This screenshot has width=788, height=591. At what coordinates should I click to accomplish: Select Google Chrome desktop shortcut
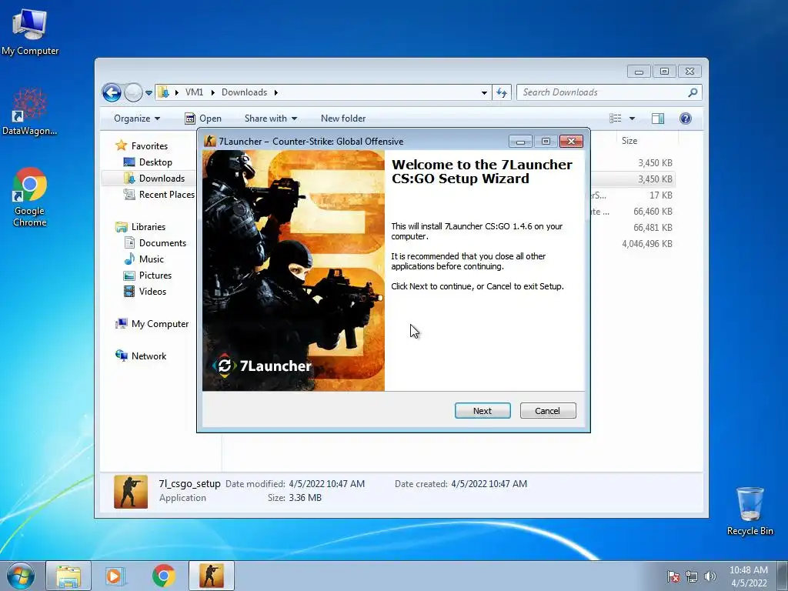pos(30,197)
